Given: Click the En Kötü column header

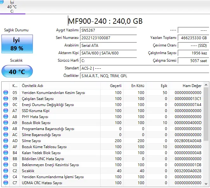Looking at the screenshot, I should (135, 86).
